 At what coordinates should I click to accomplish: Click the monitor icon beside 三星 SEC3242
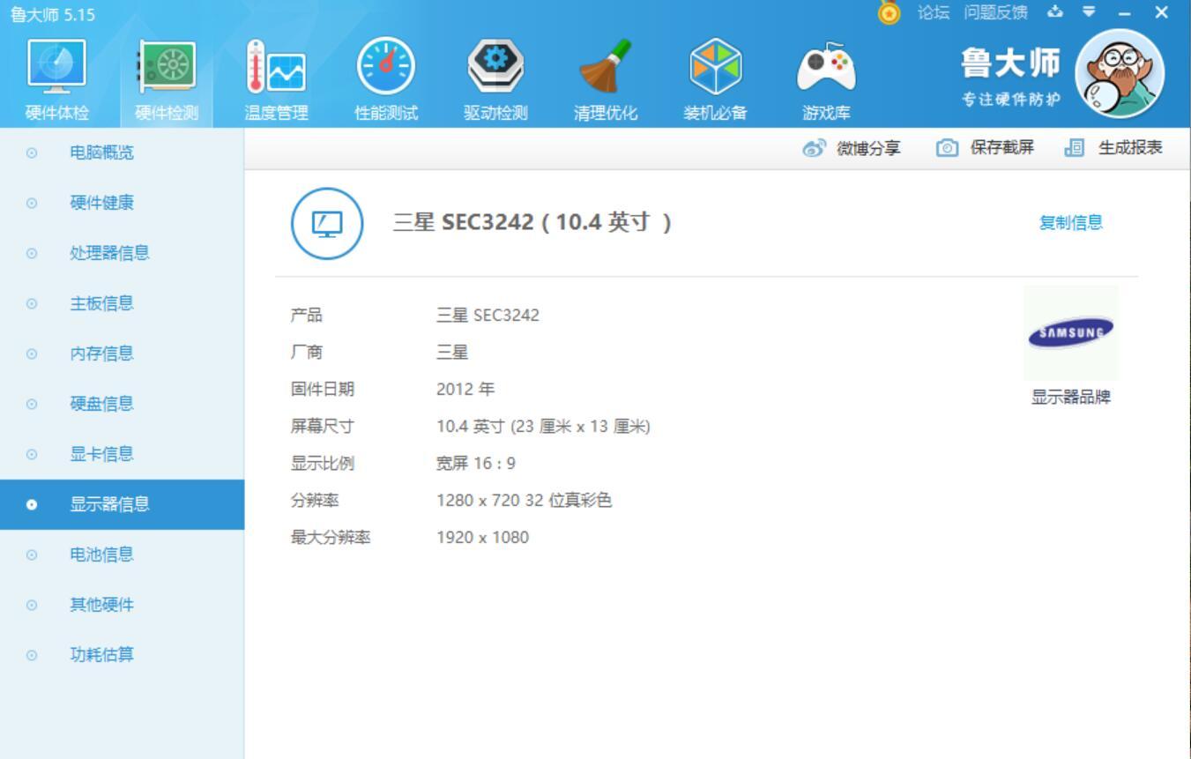[327, 224]
